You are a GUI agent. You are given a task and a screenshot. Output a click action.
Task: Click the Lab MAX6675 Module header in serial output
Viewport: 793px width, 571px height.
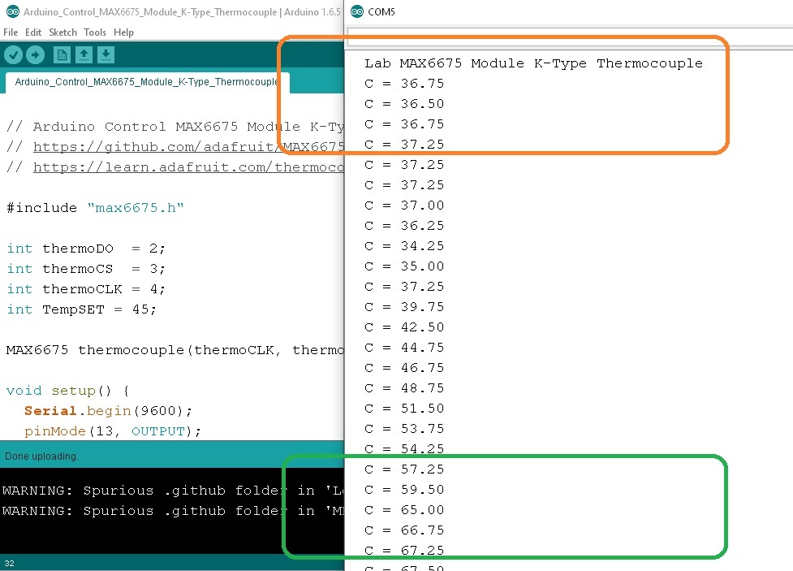533,63
